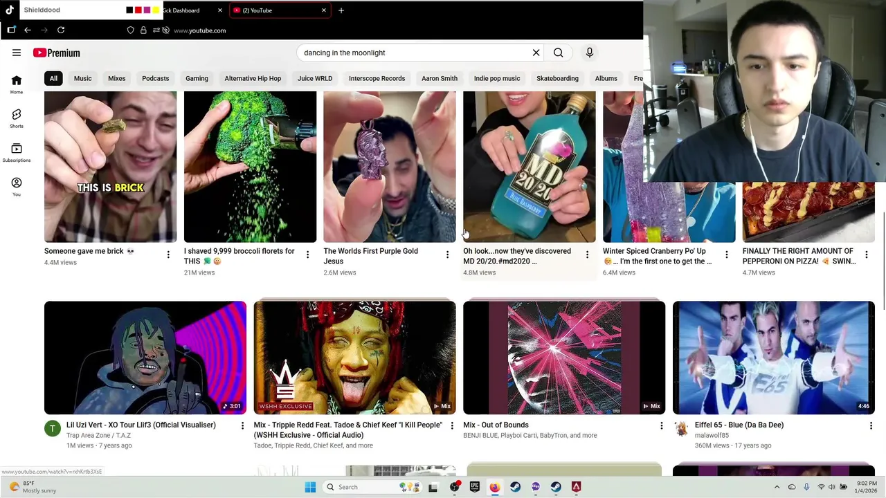Play the Eiffel 65 Blue thumbnail
The height and width of the screenshot is (498, 886).
point(774,358)
